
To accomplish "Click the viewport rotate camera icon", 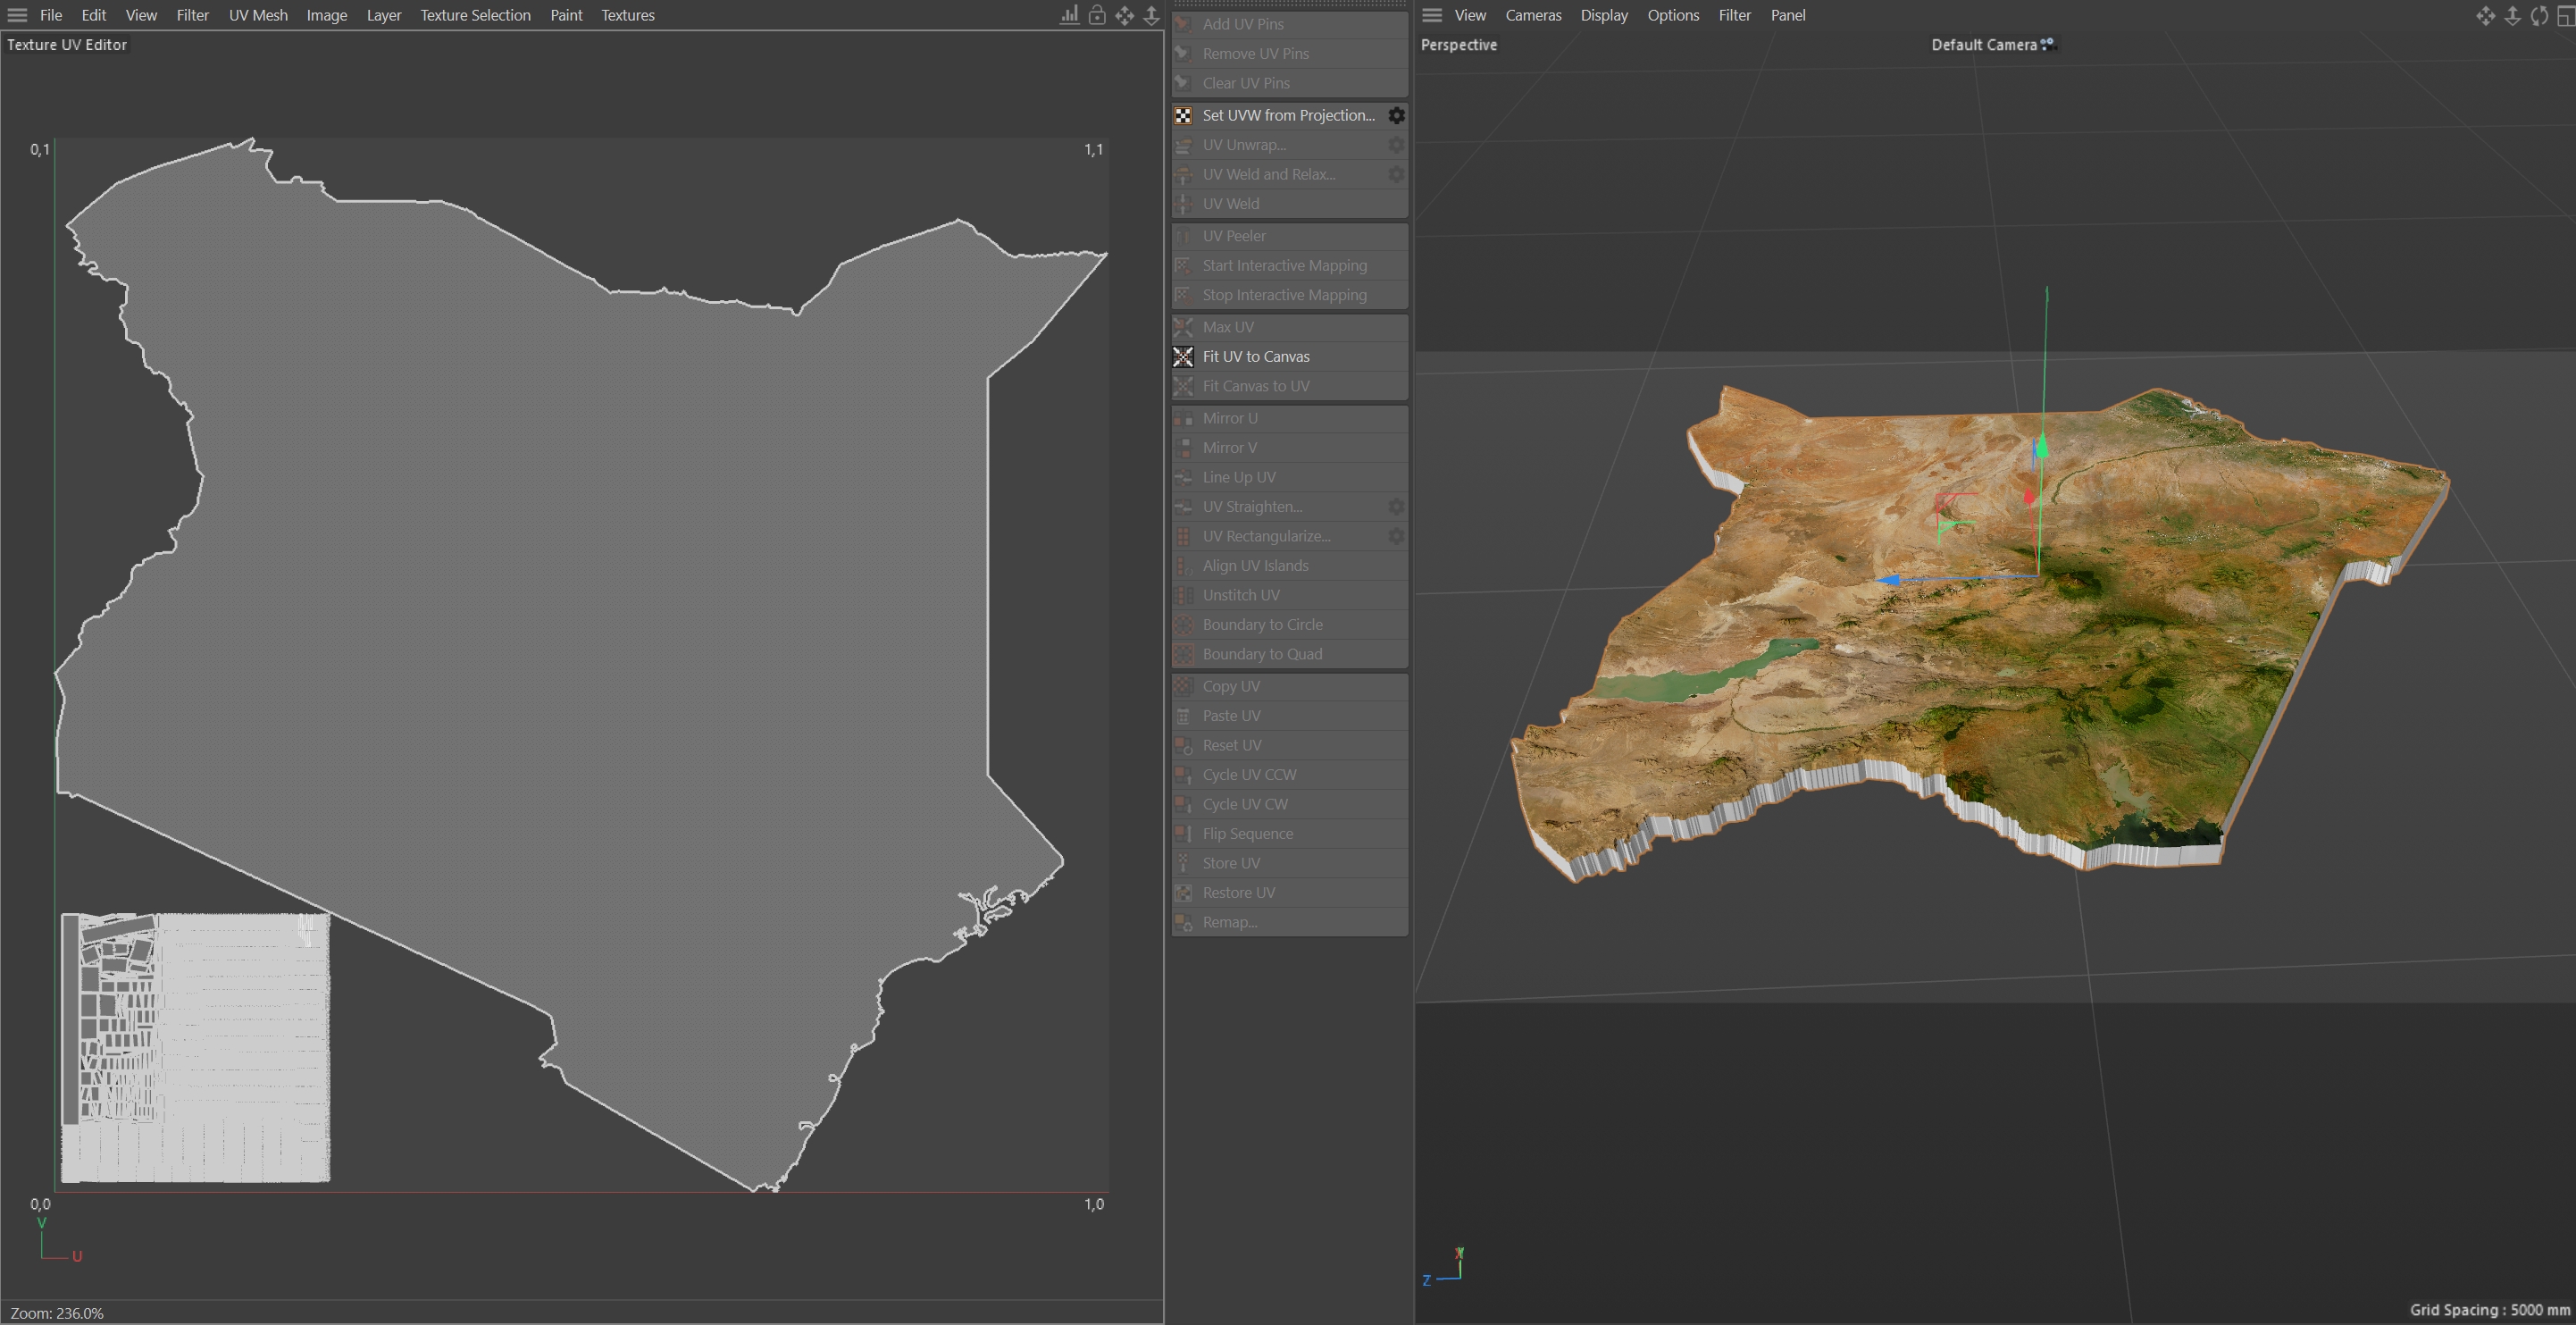I will (x=2539, y=15).
